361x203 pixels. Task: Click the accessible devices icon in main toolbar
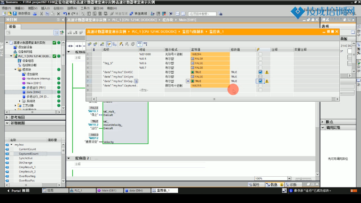pos(152,14)
